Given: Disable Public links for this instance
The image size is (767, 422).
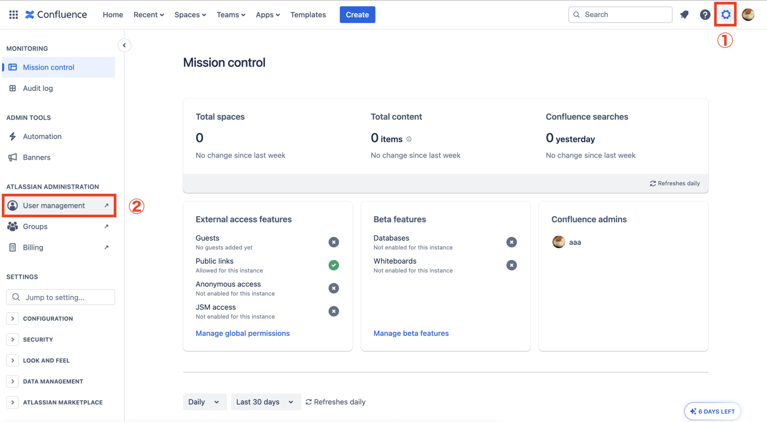Looking at the screenshot, I should (x=334, y=265).
